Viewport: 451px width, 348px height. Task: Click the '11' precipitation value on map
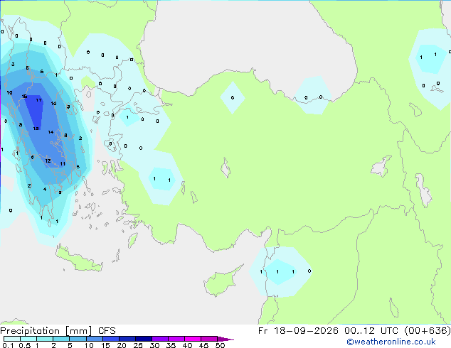point(63,164)
